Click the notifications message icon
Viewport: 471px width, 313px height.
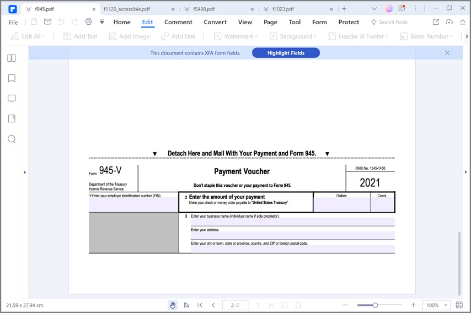click(402, 8)
